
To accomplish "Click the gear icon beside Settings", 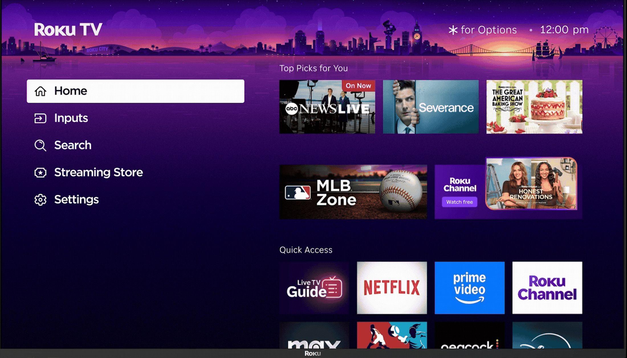I will 40,200.
